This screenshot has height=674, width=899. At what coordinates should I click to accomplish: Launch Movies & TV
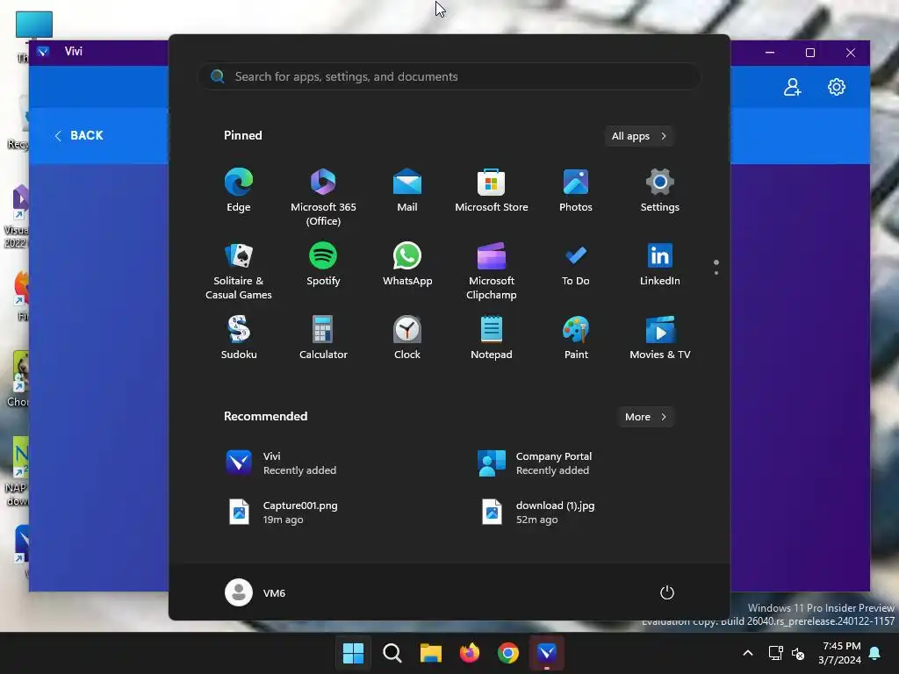[x=660, y=337]
